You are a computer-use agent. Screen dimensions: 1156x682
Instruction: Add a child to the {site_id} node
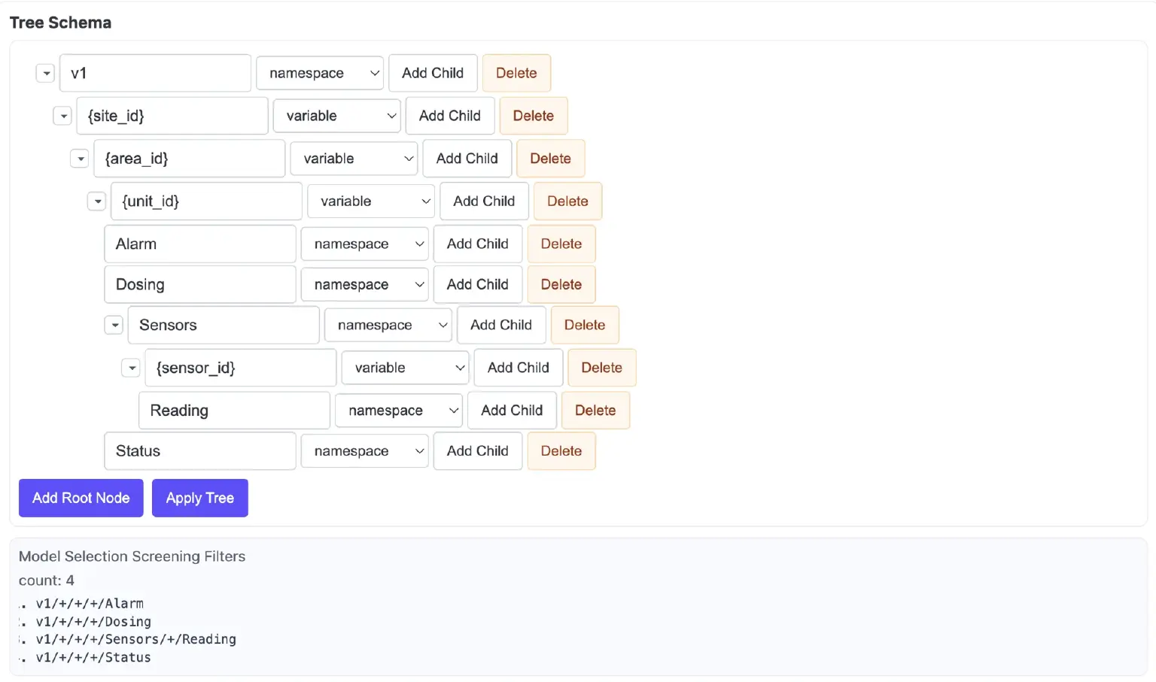[450, 116]
